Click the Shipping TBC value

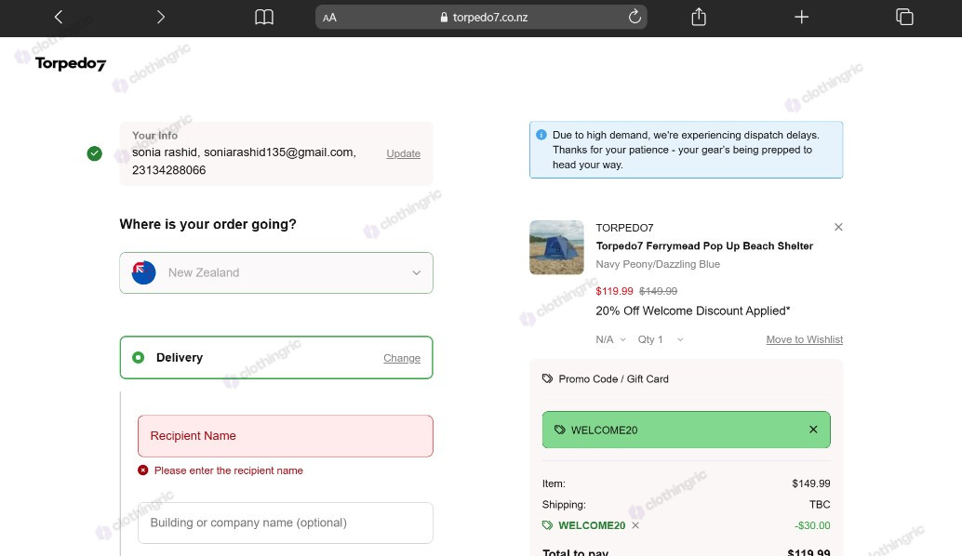[820, 505]
